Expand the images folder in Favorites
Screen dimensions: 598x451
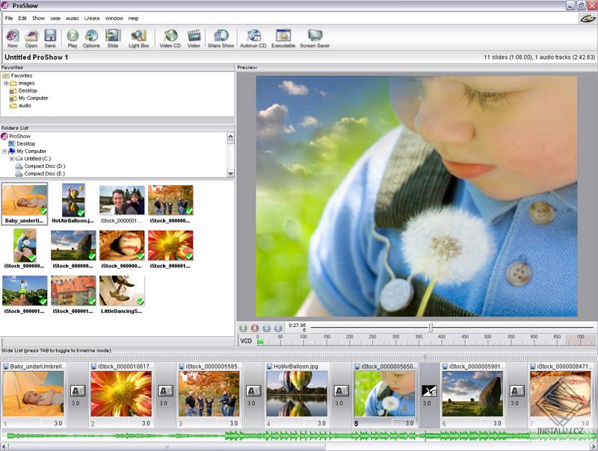pyautogui.click(x=6, y=83)
